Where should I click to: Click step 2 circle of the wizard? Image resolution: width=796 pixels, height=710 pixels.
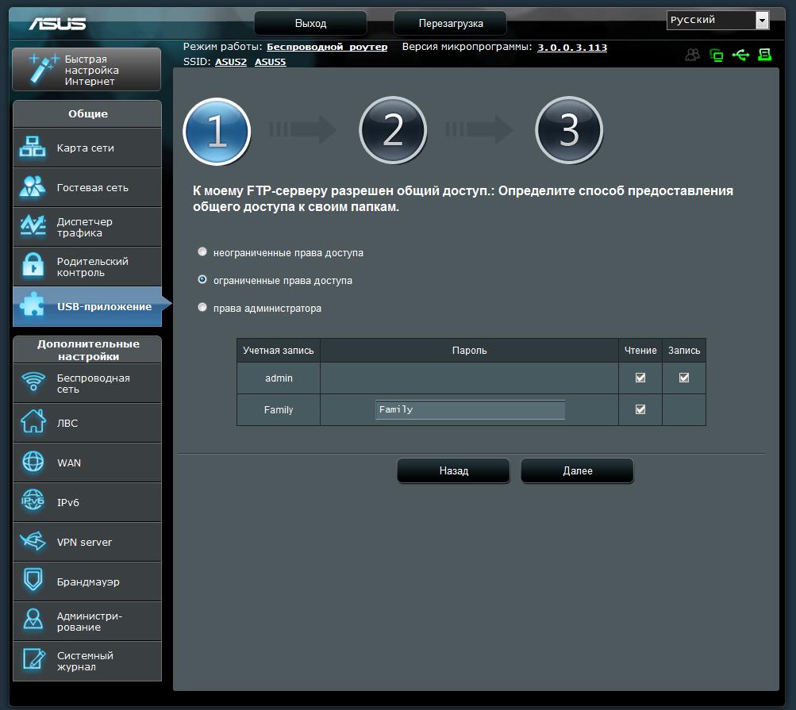click(x=393, y=130)
